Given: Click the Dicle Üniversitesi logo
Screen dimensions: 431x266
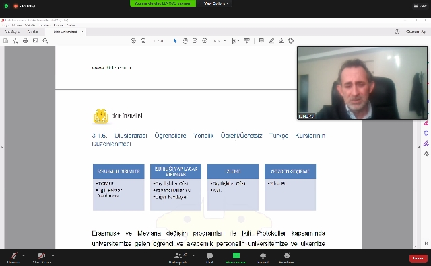Looking at the screenshot, I should (x=117, y=116).
